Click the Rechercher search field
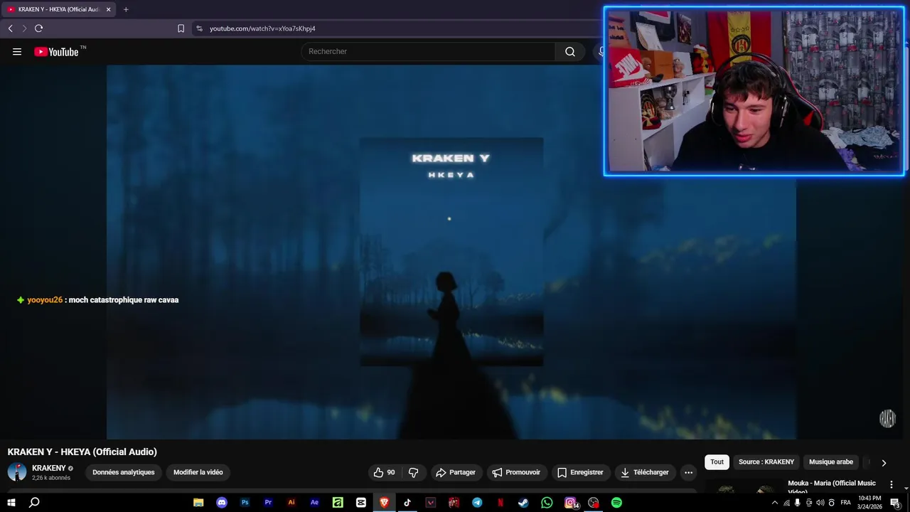 pyautogui.click(x=428, y=51)
